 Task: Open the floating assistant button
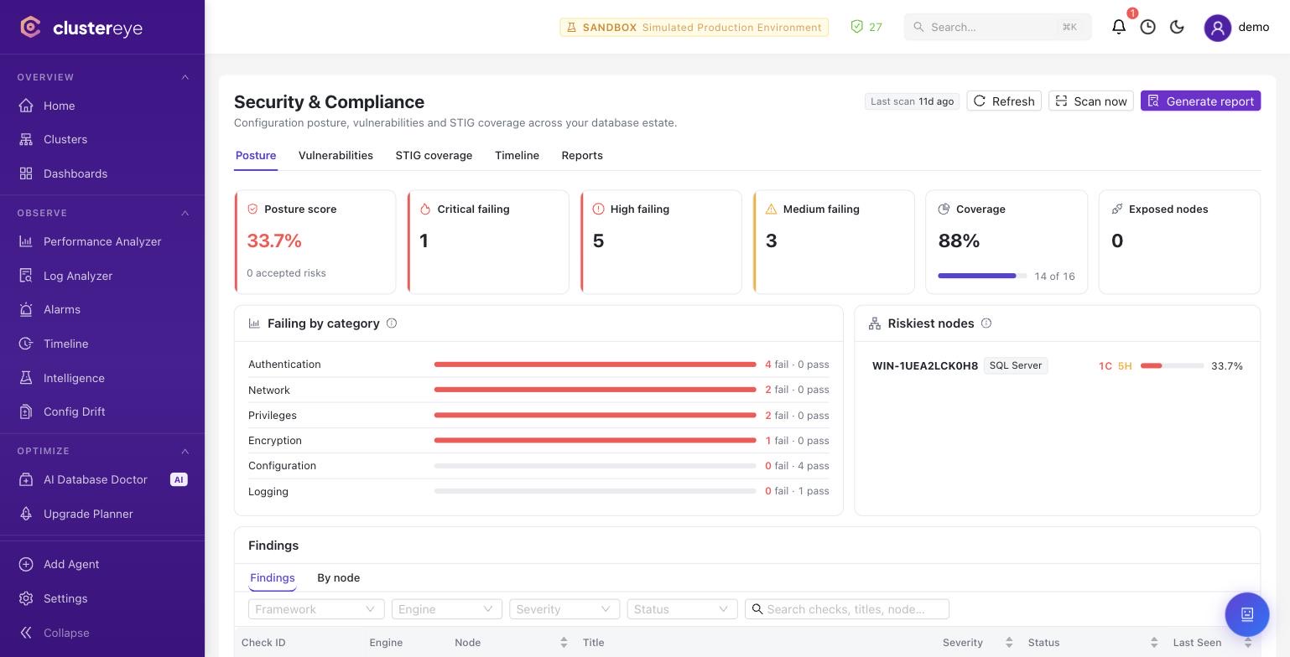pyautogui.click(x=1247, y=614)
